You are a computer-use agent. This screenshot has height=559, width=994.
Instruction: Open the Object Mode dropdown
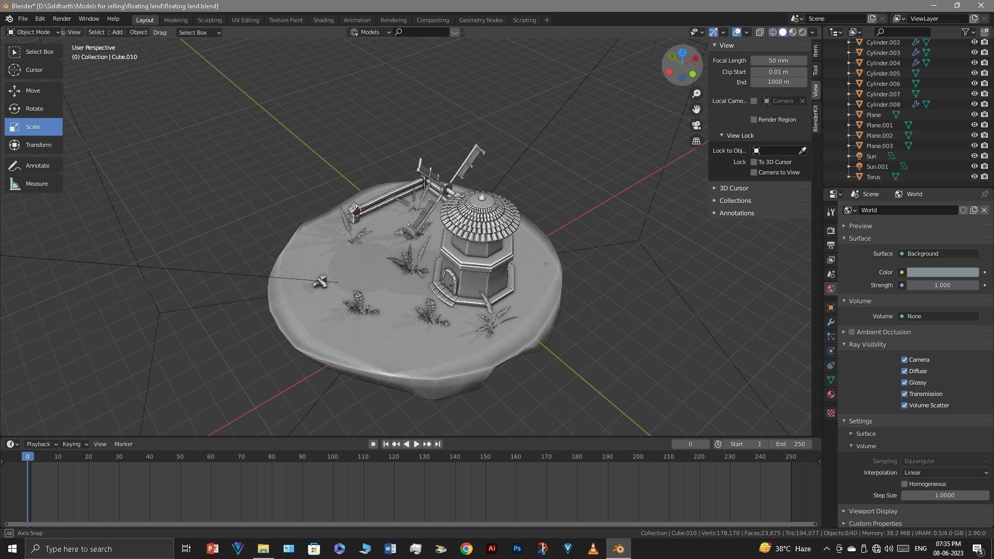coord(33,32)
